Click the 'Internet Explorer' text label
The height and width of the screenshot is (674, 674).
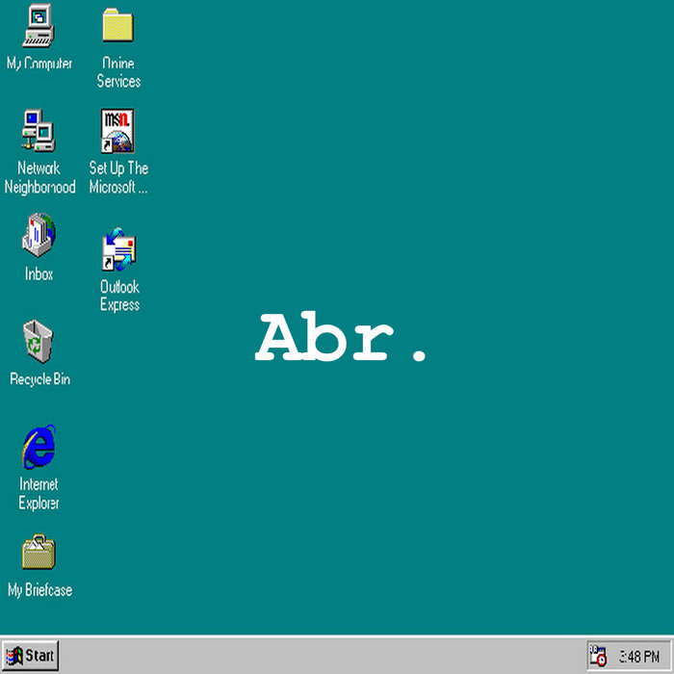coord(39,494)
